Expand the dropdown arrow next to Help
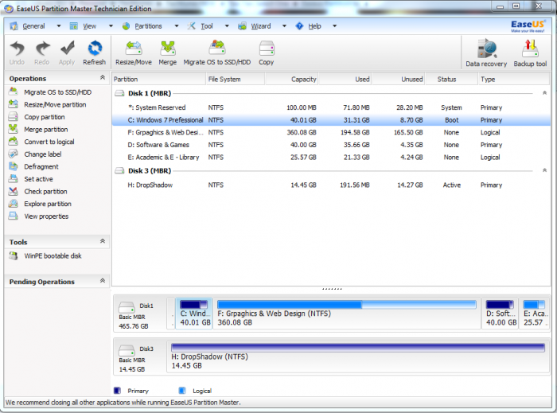 click(x=335, y=26)
